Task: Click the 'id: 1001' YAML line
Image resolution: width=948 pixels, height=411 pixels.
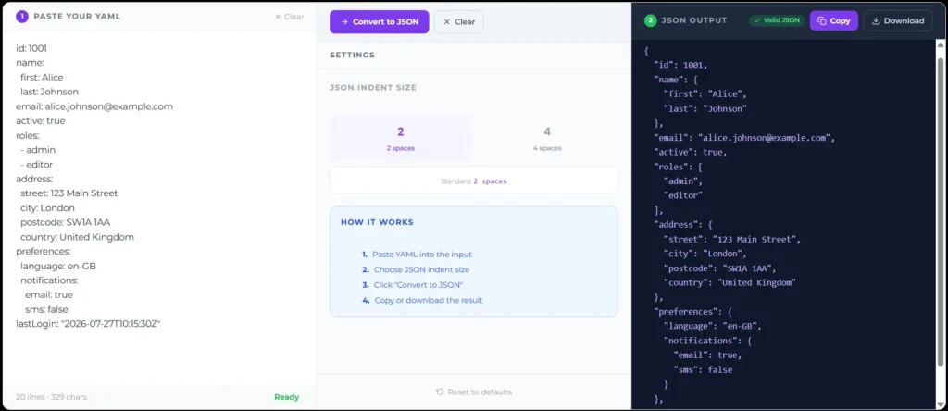Action: click(31, 48)
